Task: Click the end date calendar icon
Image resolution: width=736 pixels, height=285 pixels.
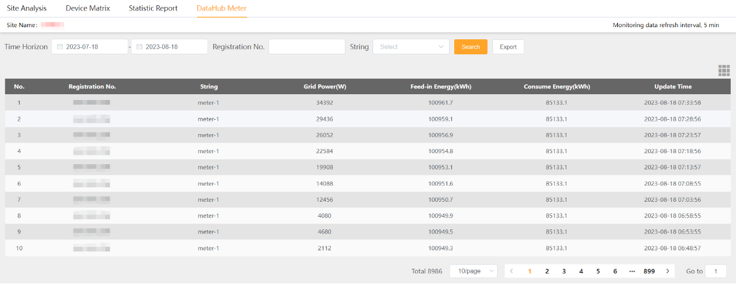Action: pos(139,47)
